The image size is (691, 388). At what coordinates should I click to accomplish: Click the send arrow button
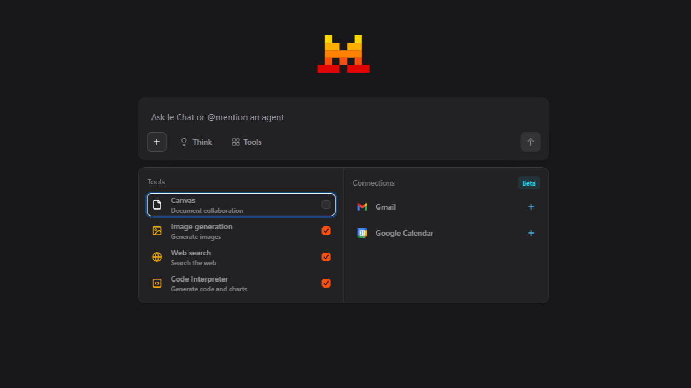pyautogui.click(x=530, y=142)
